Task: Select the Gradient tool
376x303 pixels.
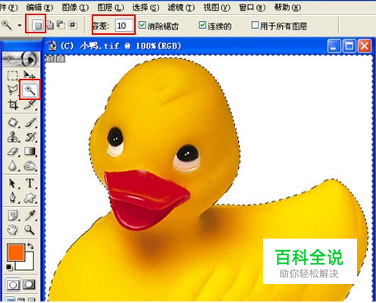Action: coord(30,151)
